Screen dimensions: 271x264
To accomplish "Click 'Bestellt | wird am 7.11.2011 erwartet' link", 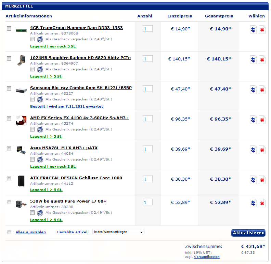I will [x=66, y=107].
